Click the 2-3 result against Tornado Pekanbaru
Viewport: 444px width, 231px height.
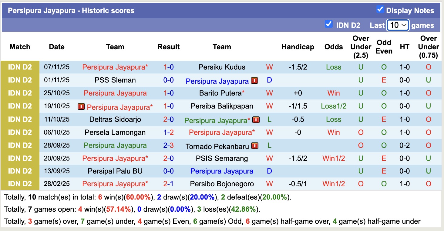tap(168, 145)
